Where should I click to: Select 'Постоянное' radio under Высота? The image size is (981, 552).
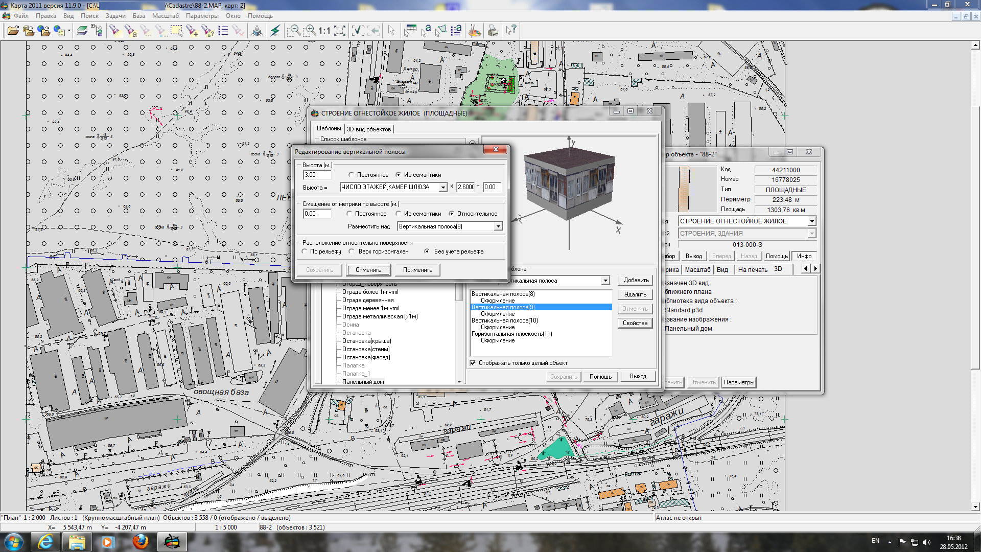tap(352, 175)
